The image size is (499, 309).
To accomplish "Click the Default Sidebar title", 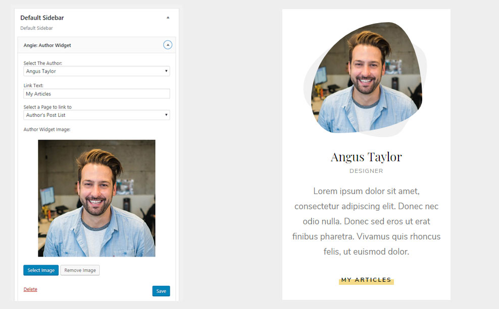I will 42,18.
